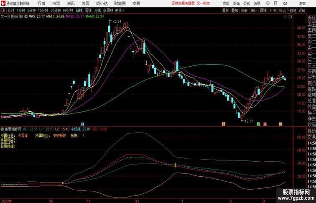Switch to the 分时 period tab

pyautogui.click(x=11, y=10)
